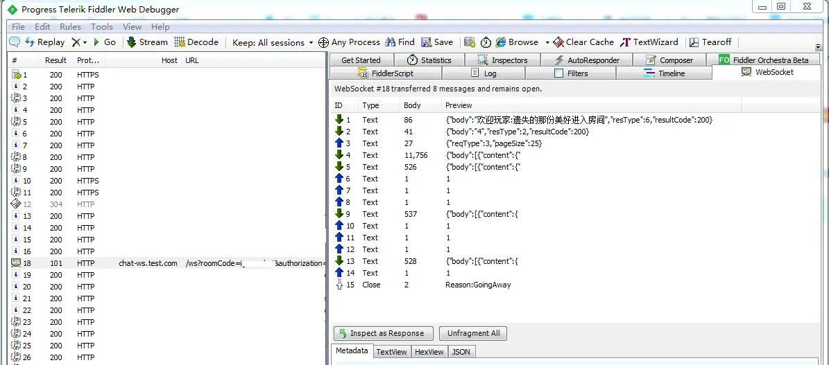Click the blue up arrow of message 3
The width and height of the screenshot is (829, 365).
(x=339, y=143)
